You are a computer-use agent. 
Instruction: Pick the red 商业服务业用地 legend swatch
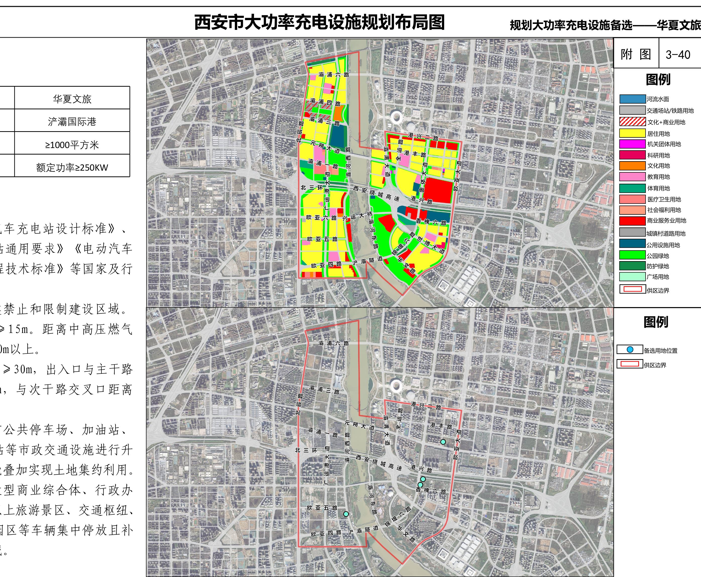pos(632,221)
